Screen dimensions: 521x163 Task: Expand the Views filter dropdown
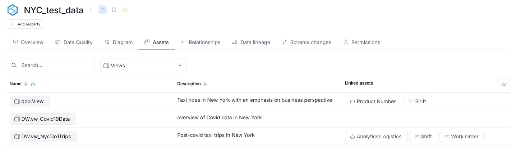click(x=143, y=65)
